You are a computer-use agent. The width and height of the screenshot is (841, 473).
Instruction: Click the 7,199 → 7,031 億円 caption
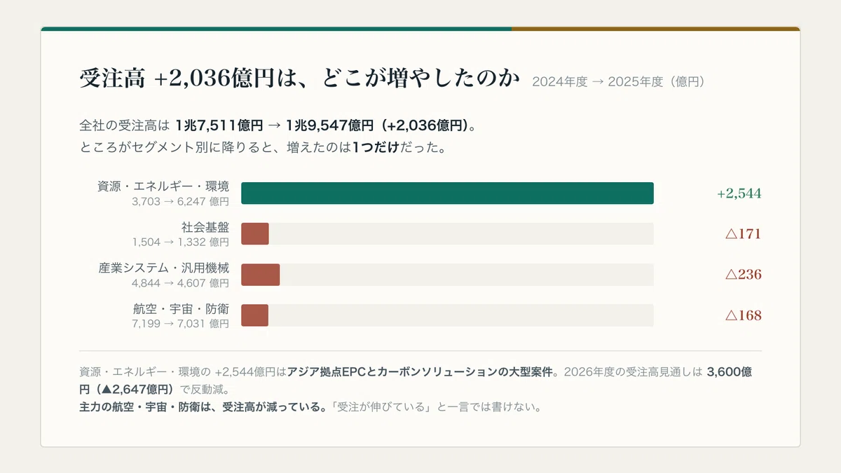point(180,324)
